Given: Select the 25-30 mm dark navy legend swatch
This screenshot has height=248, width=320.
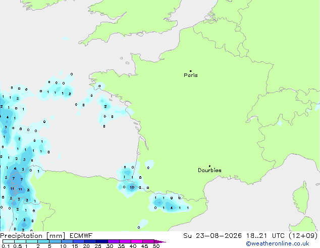Looking at the screenshot, I should [x=101, y=241].
